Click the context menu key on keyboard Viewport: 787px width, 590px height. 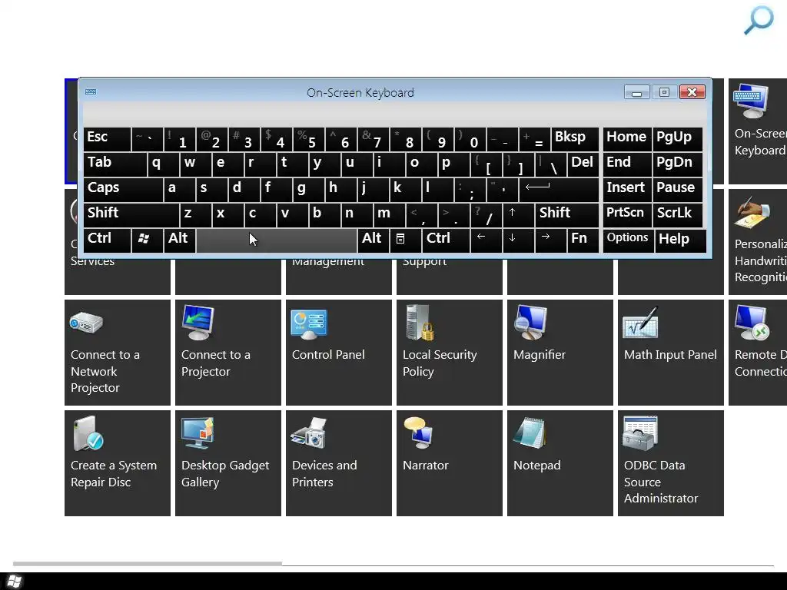[406, 240]
